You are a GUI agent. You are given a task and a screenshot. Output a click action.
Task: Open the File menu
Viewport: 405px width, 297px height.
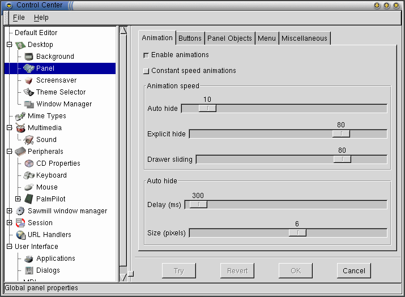(19, 18)
